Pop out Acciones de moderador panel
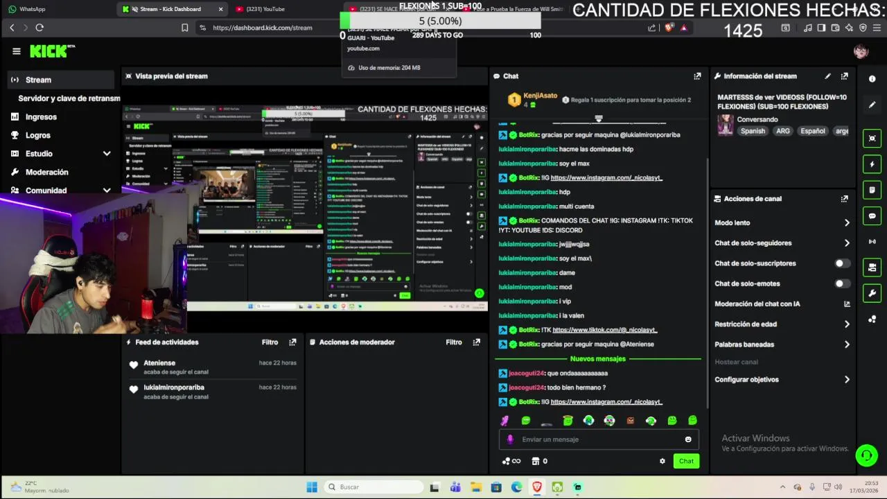887x499 pixels. click(476, 342)
